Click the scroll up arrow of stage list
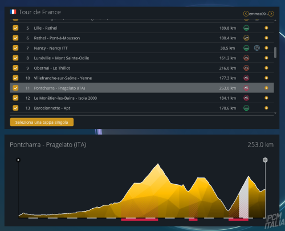Screen dimensions: 285x231 pos(275,21)
